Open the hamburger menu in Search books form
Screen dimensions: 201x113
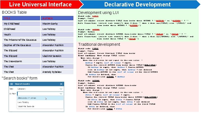pos(11,84)
